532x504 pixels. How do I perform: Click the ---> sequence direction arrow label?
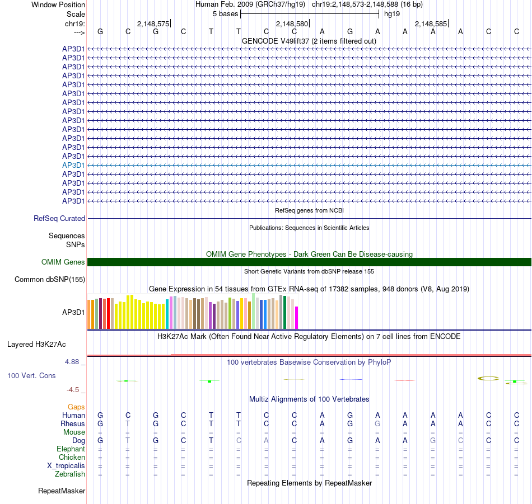coord(79,32)
